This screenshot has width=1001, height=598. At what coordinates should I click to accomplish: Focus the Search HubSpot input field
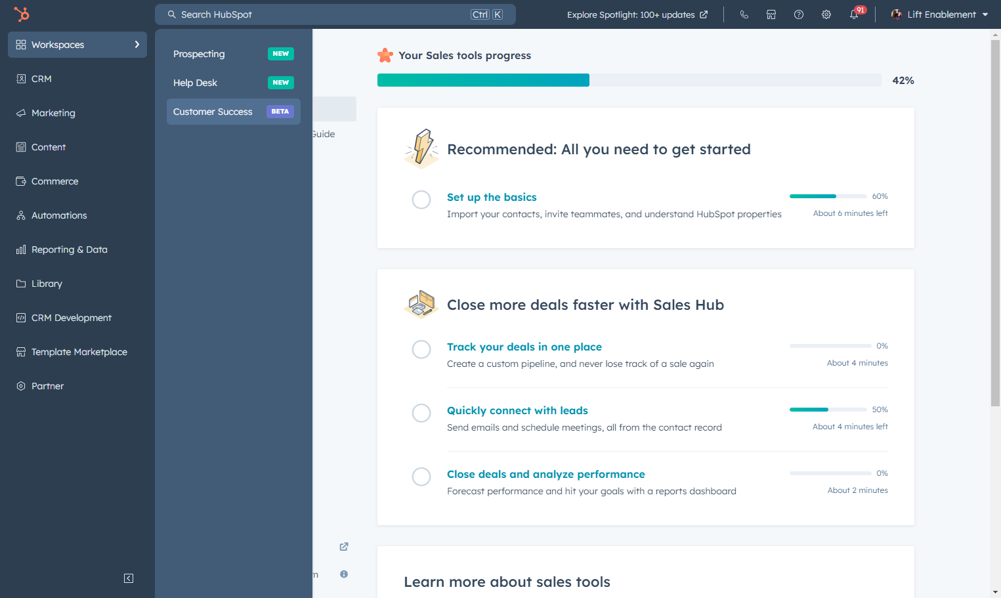coord(335,14)
